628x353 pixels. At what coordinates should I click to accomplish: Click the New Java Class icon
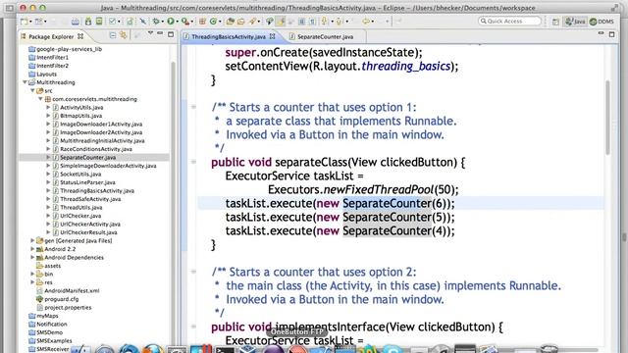click(x=214, y=22)
